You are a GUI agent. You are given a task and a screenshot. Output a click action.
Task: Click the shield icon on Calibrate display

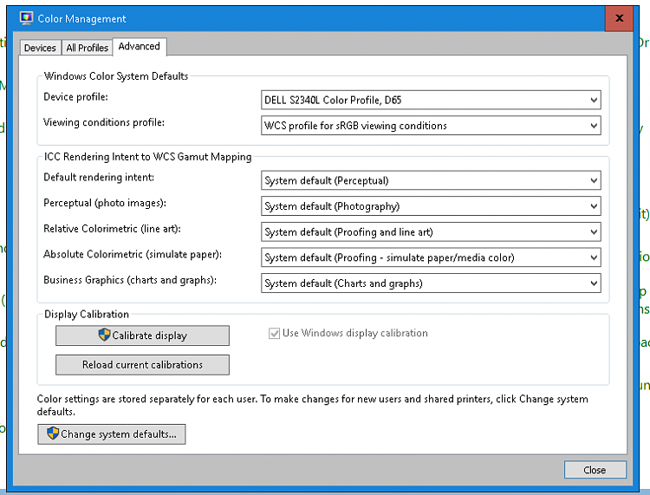point(104,335)
